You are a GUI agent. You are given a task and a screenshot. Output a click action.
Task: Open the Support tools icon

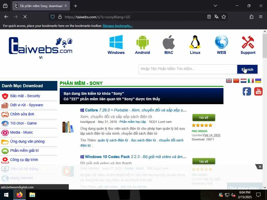pyautogui.click(x=248, y=45)
